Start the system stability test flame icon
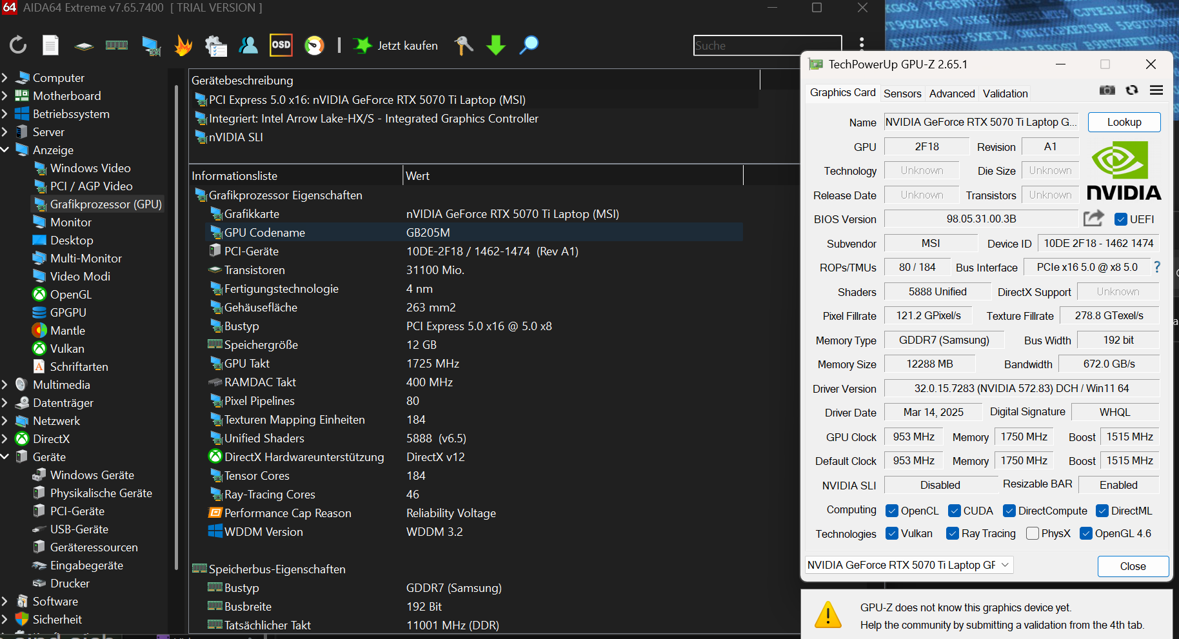Viewport: 1179px width, 639px height. click(184, 45)
